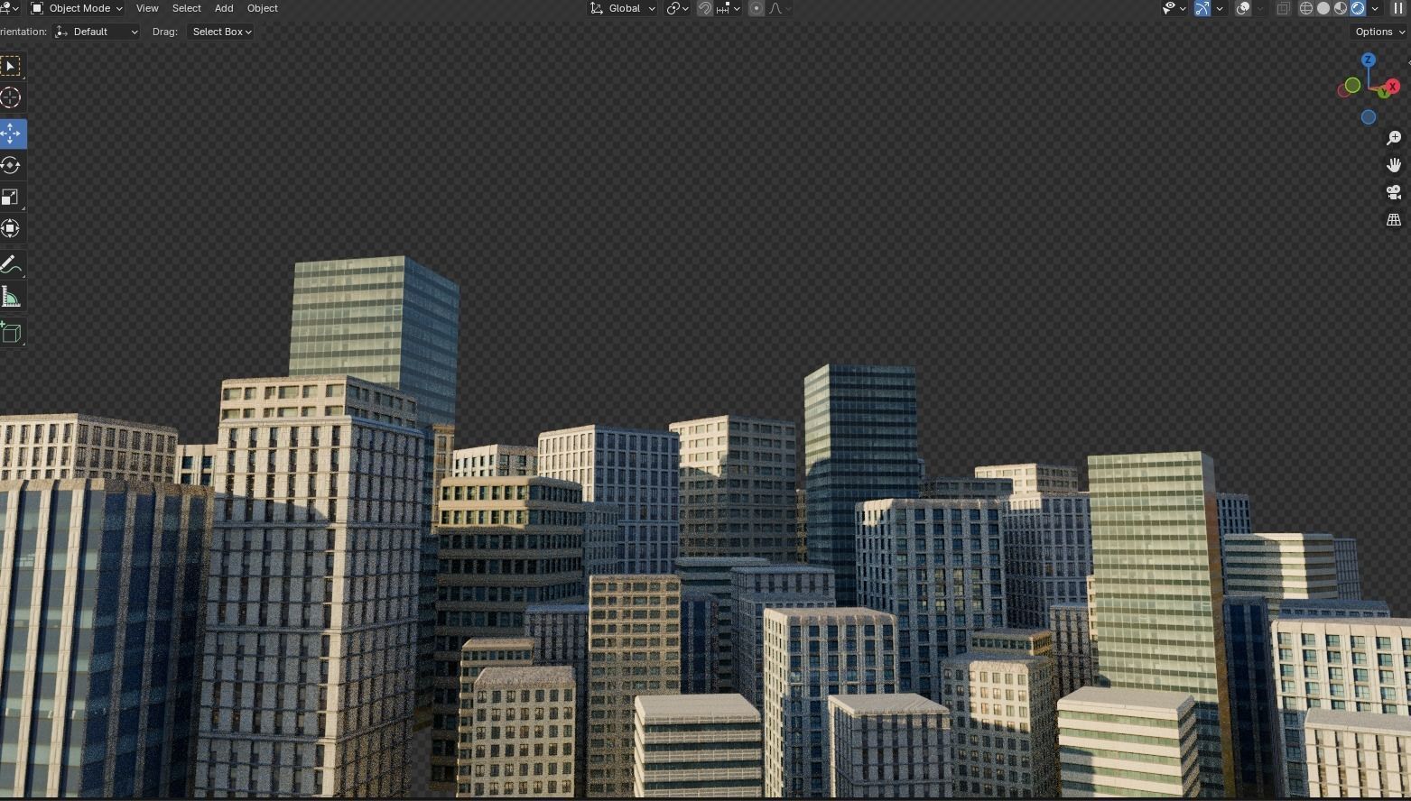Select the Select Box tool
This screenshot has width=1411, height=801.
click(x=11, y=66)
